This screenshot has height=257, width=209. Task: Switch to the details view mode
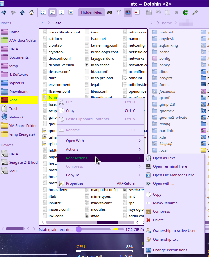61,12
